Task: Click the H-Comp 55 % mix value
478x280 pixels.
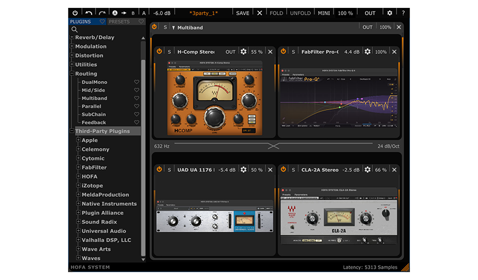Action: 256,52
